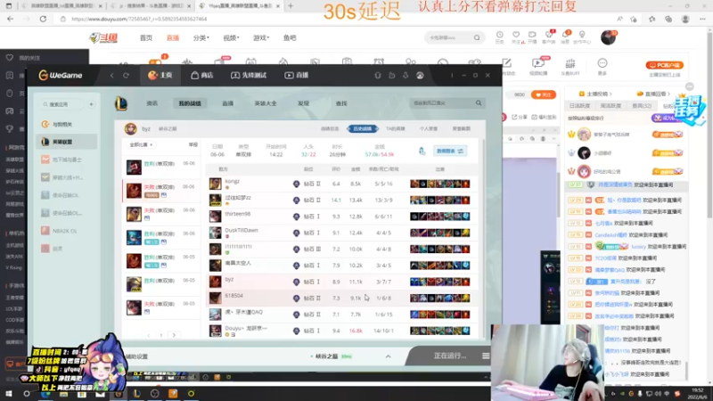Click the byz player avatar
Screen dimensions: 713x401
[x=131, y=129]
